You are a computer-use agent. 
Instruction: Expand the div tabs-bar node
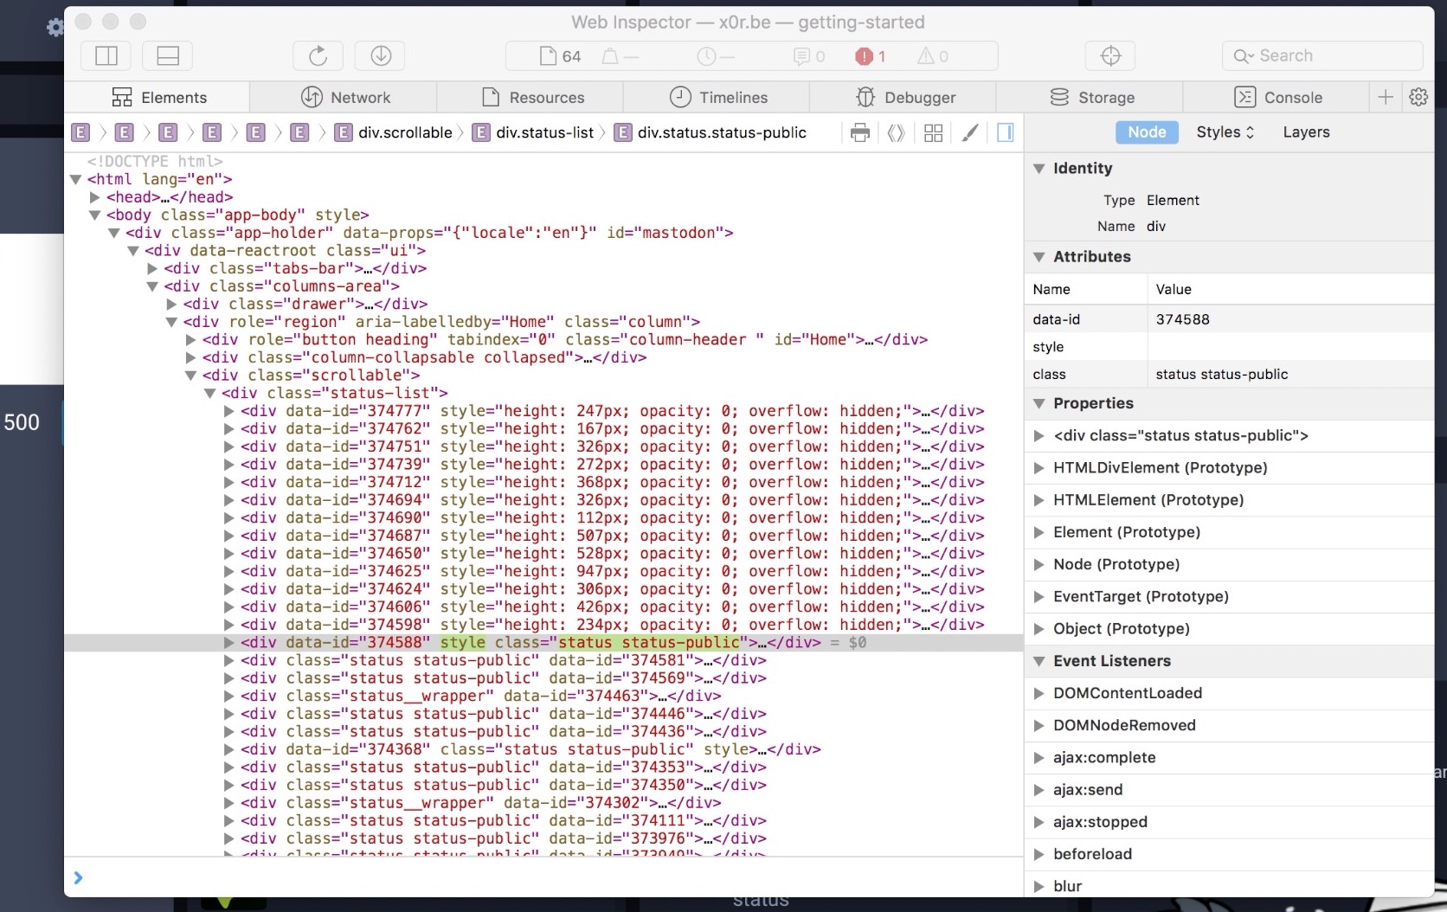152,268
